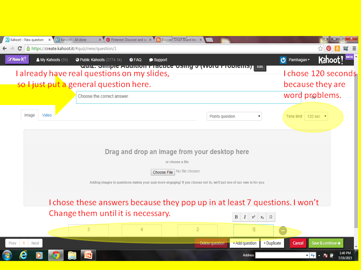Open the Pinterest browser extension

(329, 48)
